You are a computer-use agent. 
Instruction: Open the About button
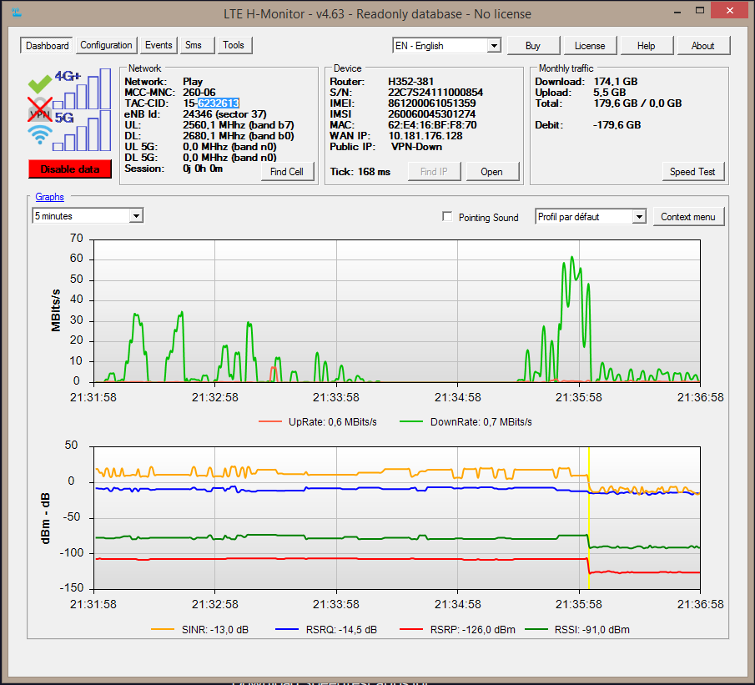pyautogui.click(x=703, y=46)
